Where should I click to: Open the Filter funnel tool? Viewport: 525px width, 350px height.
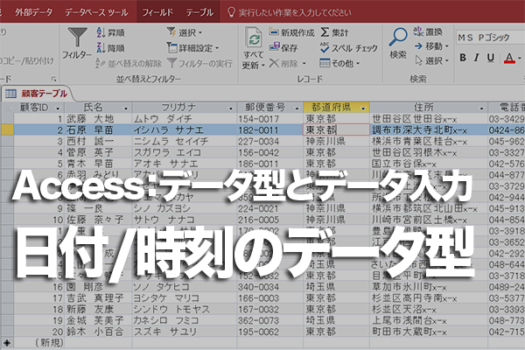(77, 44)
